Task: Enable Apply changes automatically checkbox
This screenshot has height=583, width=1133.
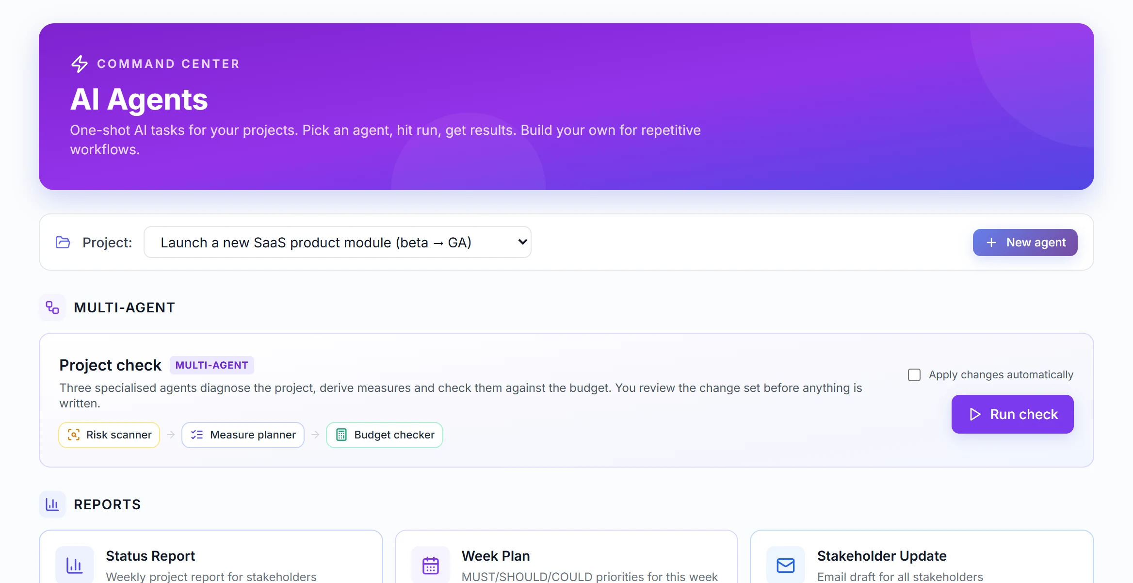Action: (x=914, y=375)
